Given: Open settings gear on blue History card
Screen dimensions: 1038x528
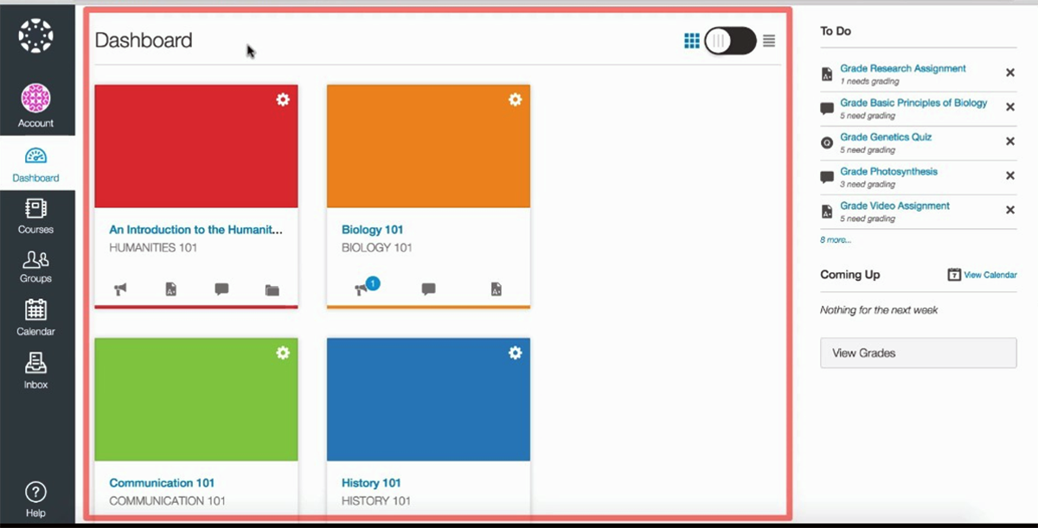Looking at the screenshot, I should tap(515, 353).
